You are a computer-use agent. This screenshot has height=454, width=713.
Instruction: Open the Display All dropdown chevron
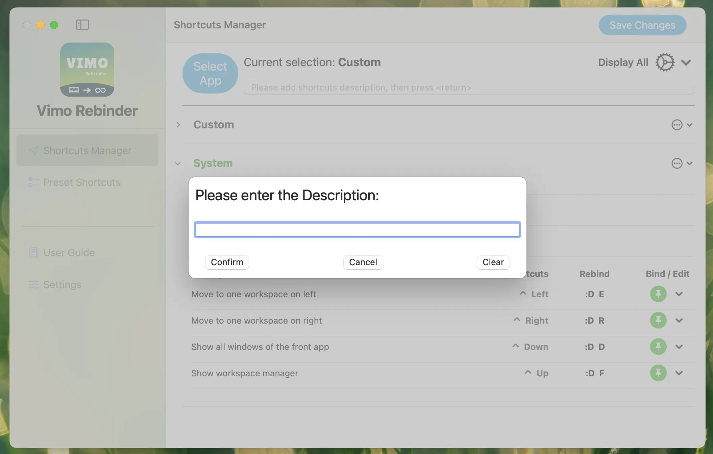[x=686, y=62]
